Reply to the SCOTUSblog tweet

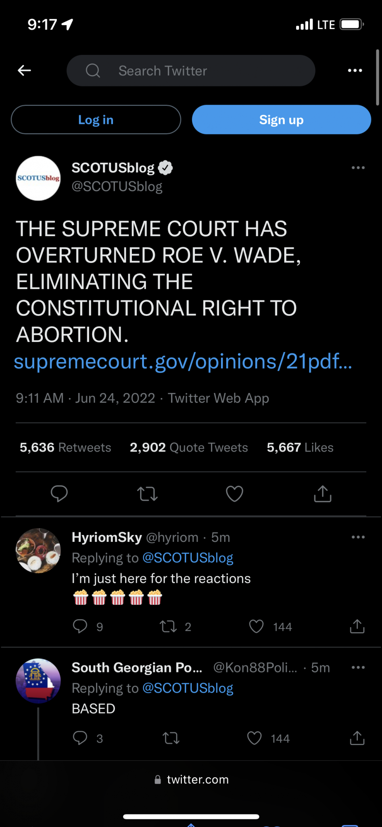coord(59,493)
